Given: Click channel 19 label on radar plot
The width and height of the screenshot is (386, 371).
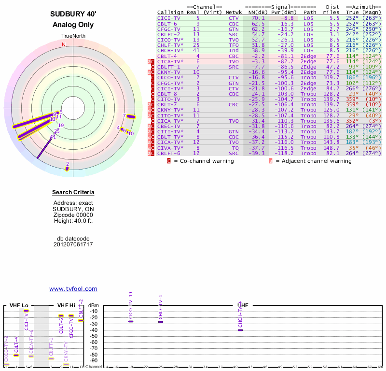Looking at the screenshot, I should coord(61,125).
